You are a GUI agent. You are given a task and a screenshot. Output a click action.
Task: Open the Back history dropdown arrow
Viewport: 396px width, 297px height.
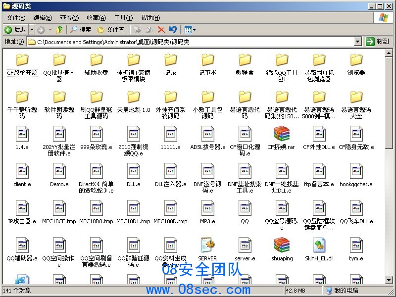pos(32,30)
